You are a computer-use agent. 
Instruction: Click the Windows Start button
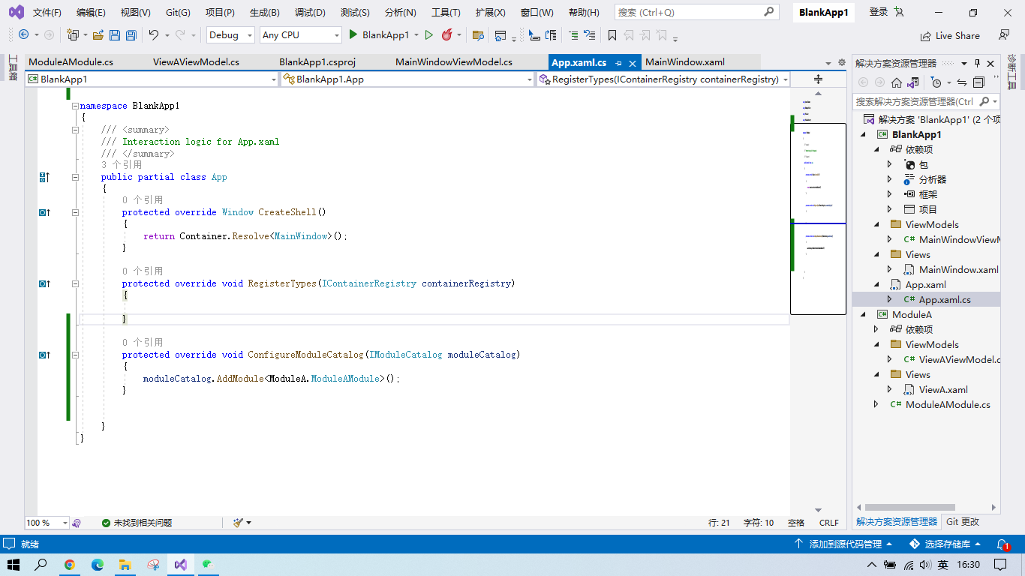[14, 565]
